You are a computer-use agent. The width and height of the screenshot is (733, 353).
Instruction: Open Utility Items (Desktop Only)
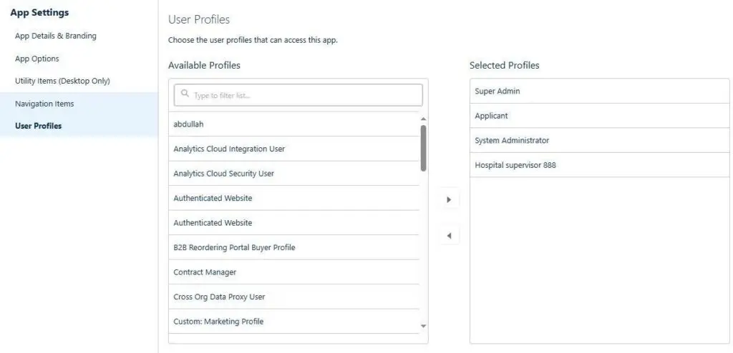(x=62, y=81)
